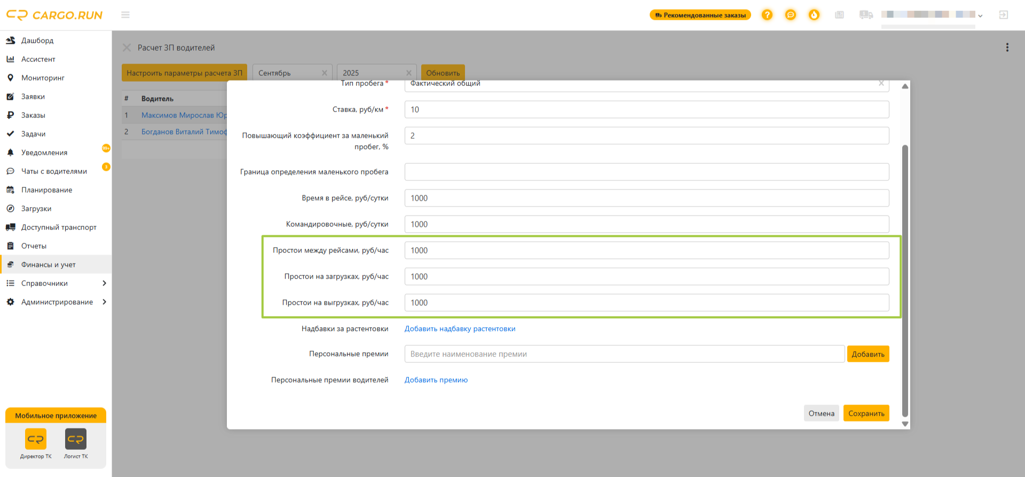Open user account dropdown in header
Image resolution: width=1025 pixels, height=477 pixels.
(x=932, y=15)
